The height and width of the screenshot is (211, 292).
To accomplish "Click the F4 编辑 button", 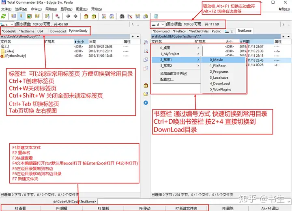I will [x=62, y=209].
